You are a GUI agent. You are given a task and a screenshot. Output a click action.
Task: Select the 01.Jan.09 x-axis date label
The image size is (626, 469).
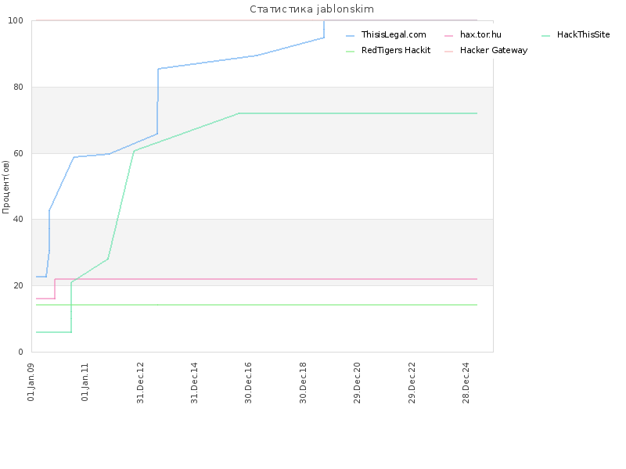pyautogui.click(x=31, y=381)
